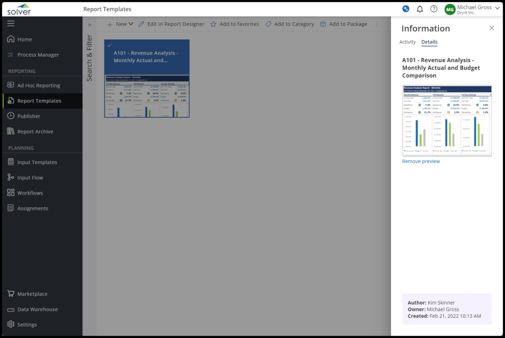
Task: Click the more options vertical ellipsis
Action: [377, 24]
